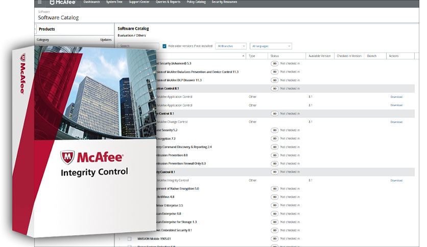Click status badge for Security (Advanced) 5.3
The width and height of the screenshot is (427, 247).
click(274, 63)
